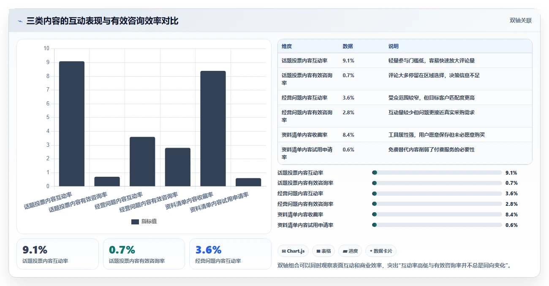The image size is (549, 286).
Task: Select table cell 0.7% in 数据 column
Action: tap(348, 76)
